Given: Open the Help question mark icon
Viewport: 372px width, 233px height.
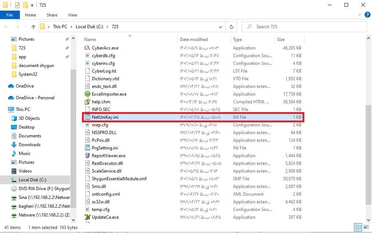Looking at the screenshot, I should click(367, 15).
